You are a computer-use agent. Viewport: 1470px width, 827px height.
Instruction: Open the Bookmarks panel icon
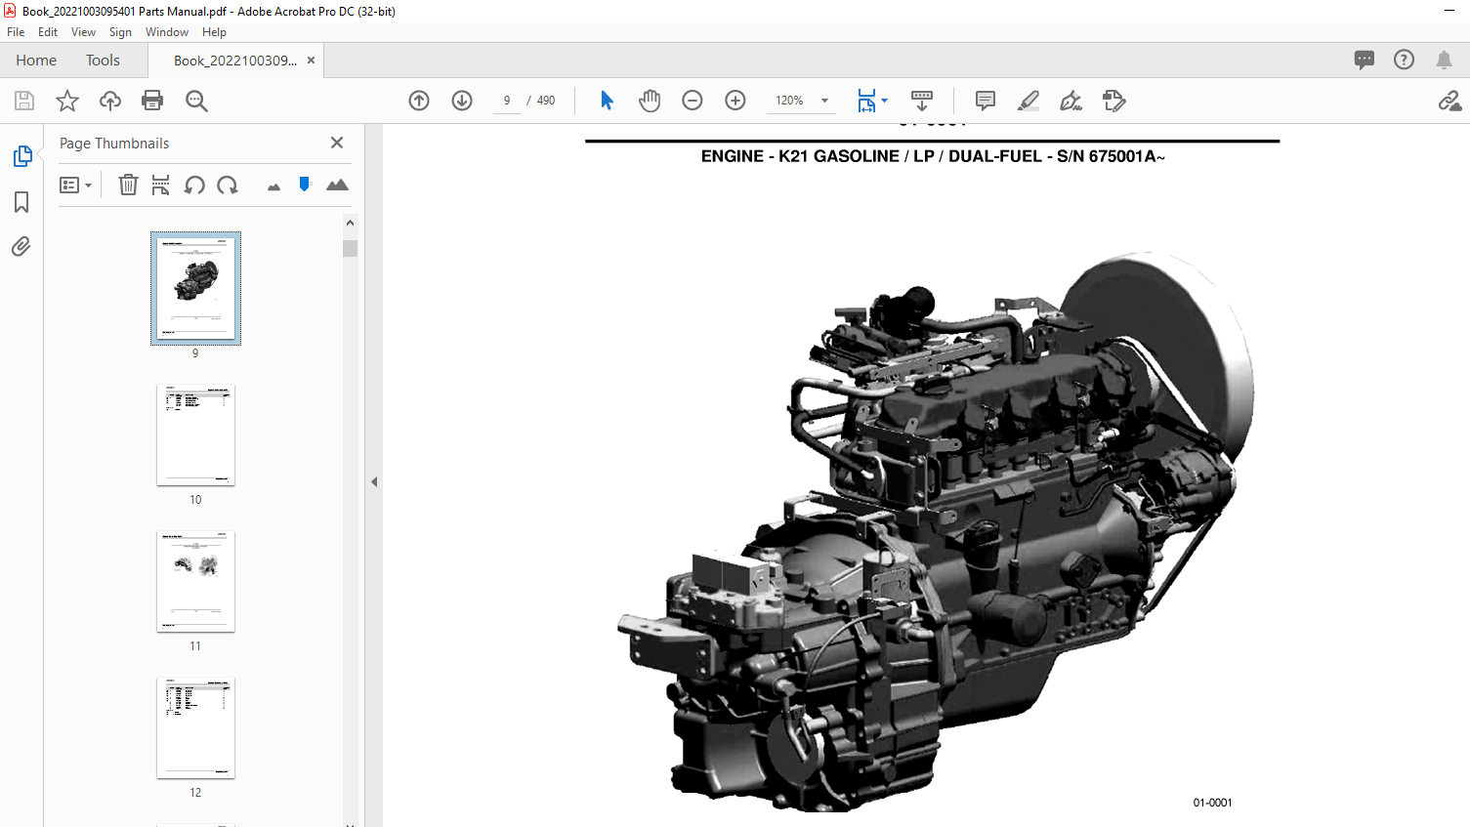[21, 202]
